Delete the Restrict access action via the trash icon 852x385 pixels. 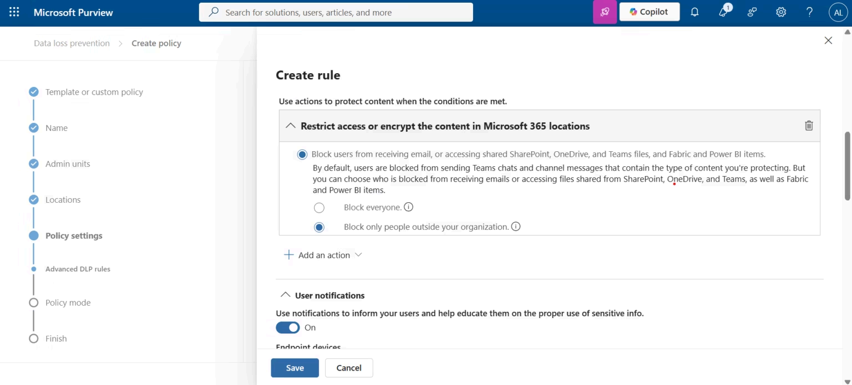tap(809, 126)
